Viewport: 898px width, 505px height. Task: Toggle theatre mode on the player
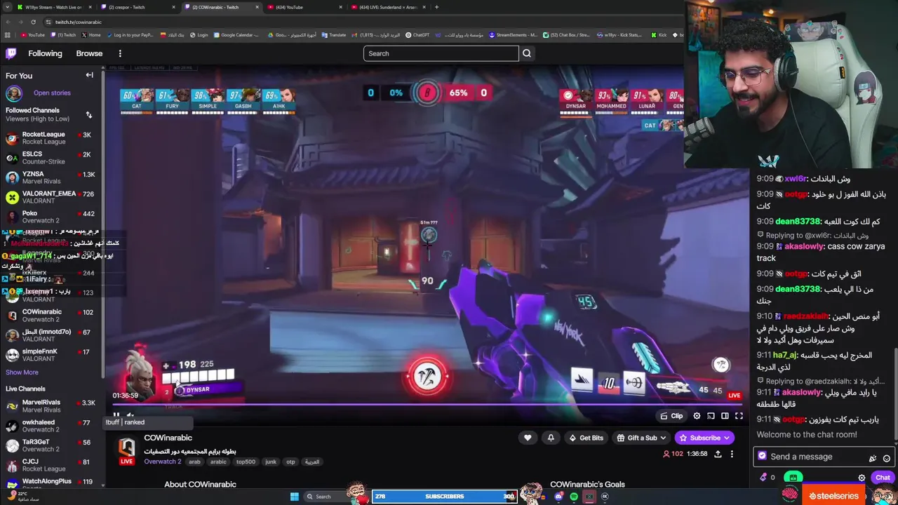pos(725,416)
